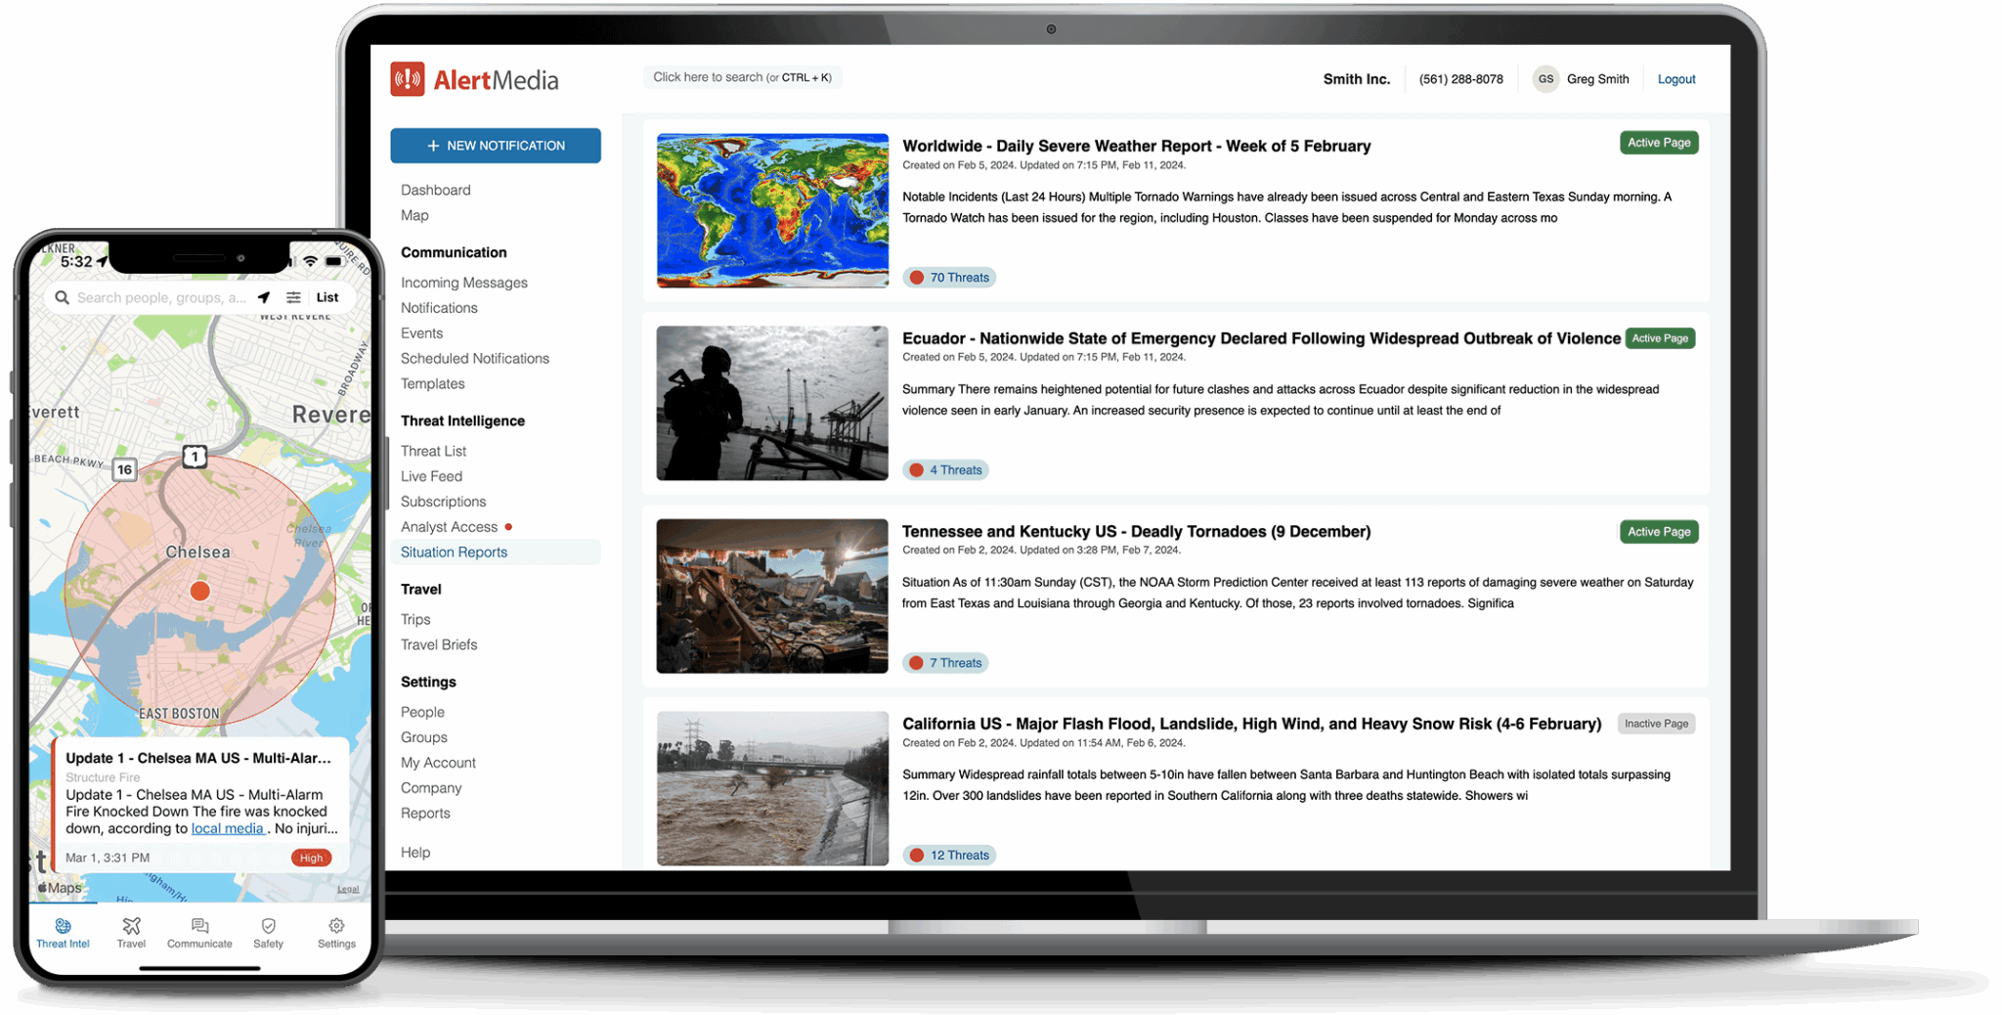Expand the Communication section in the sidebar
This screenshot has height=1015, width=2002.
point(454,252)
